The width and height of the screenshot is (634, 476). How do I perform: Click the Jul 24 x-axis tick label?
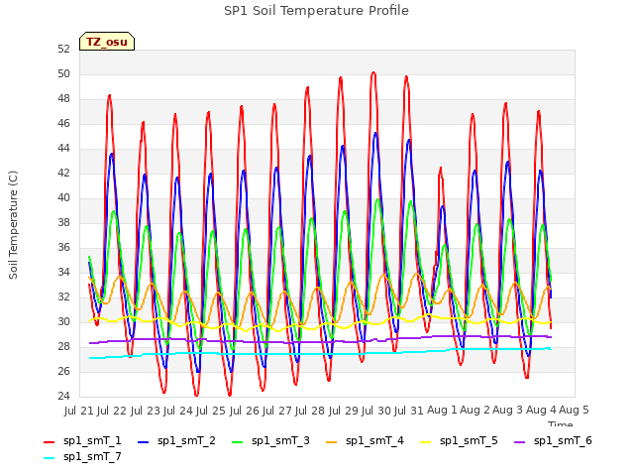[178, 411]
